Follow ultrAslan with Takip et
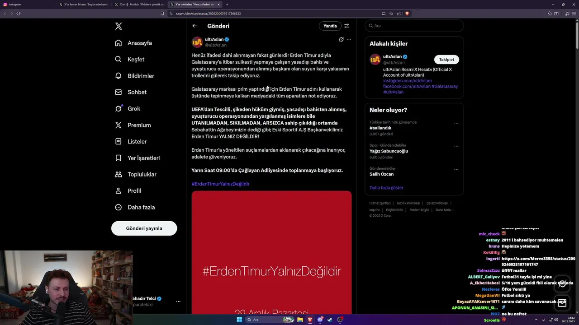The image size is (579, 325). (446, 60)
